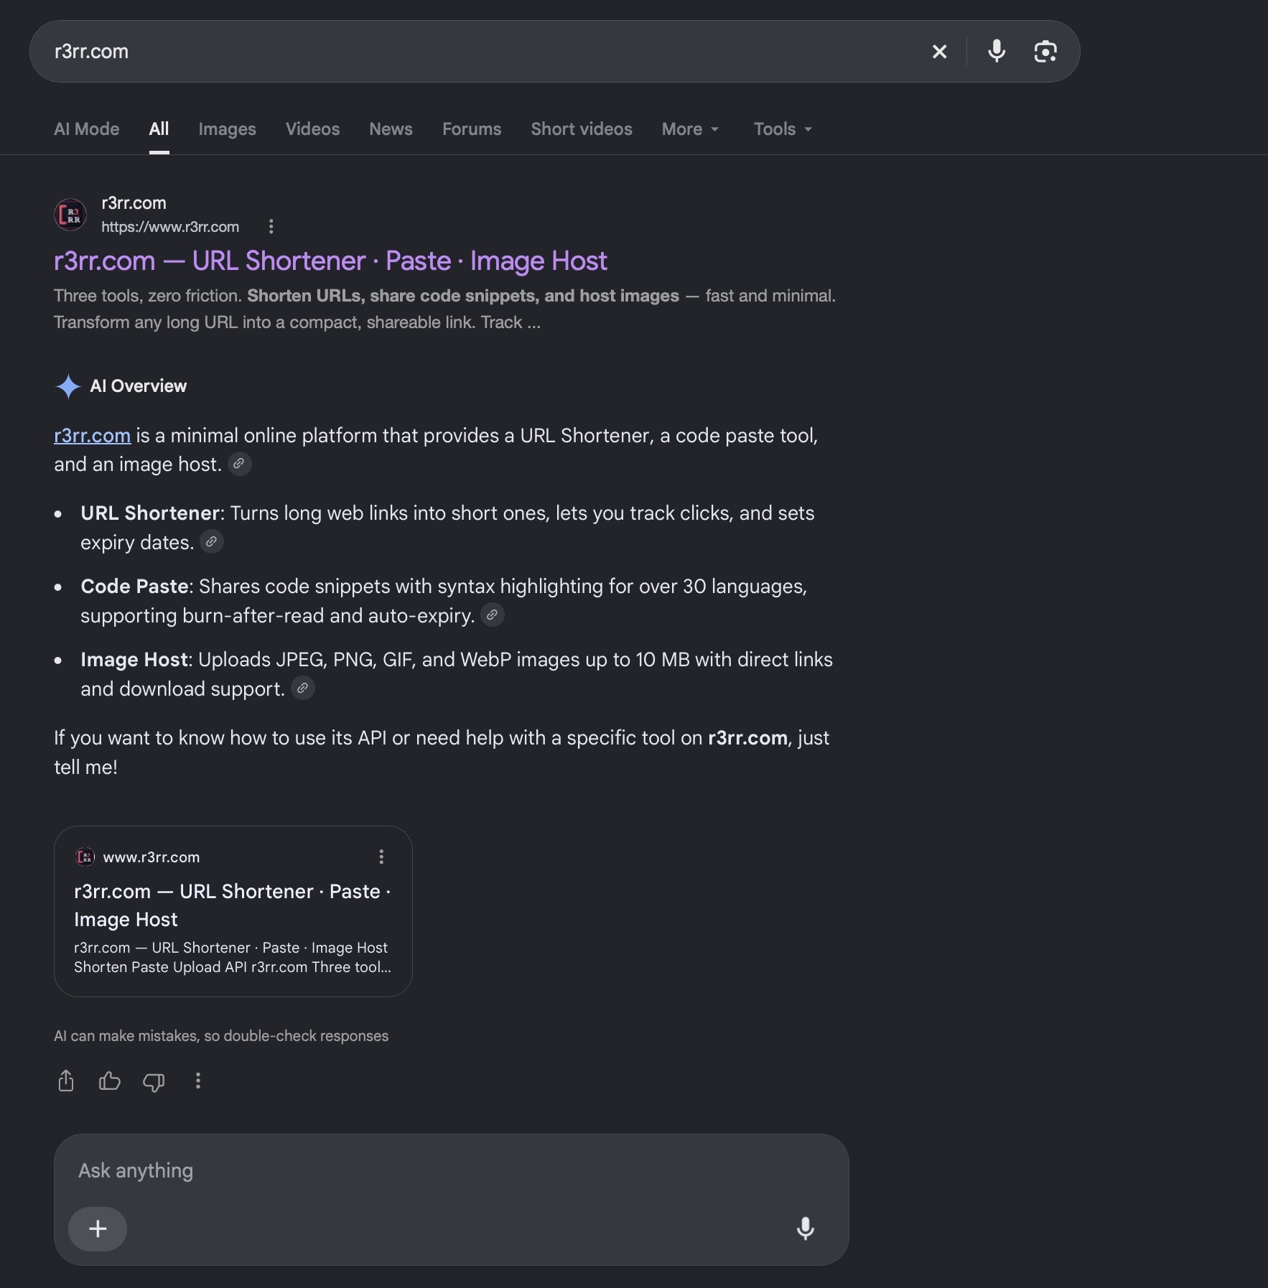Open the Tools dropdown
This screenshot has height=1288, width=1268.
[x=783, y=129]
